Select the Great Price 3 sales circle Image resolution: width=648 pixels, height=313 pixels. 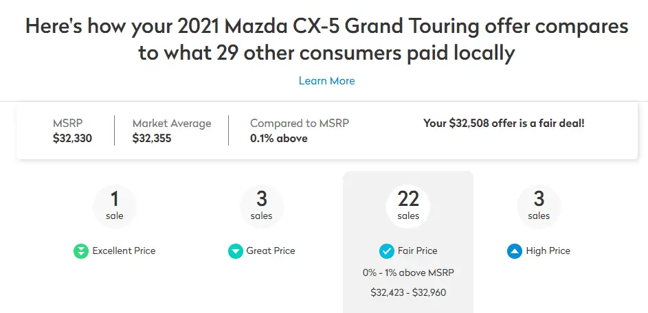pos(262,205)
